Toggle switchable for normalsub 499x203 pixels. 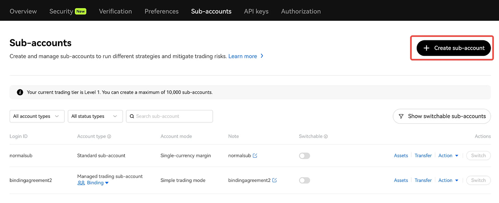[x=304, y=156]
